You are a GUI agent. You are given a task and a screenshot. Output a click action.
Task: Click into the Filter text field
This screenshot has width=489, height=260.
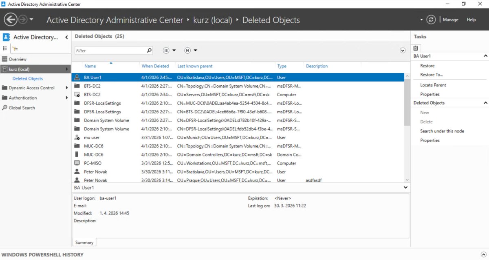tap(110, 50)
